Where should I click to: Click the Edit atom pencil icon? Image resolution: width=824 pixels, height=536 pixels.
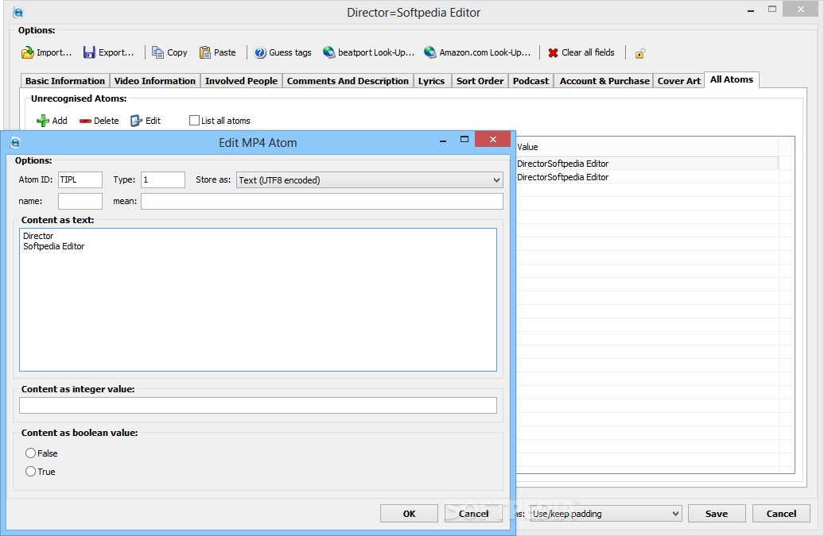(137, 121)
